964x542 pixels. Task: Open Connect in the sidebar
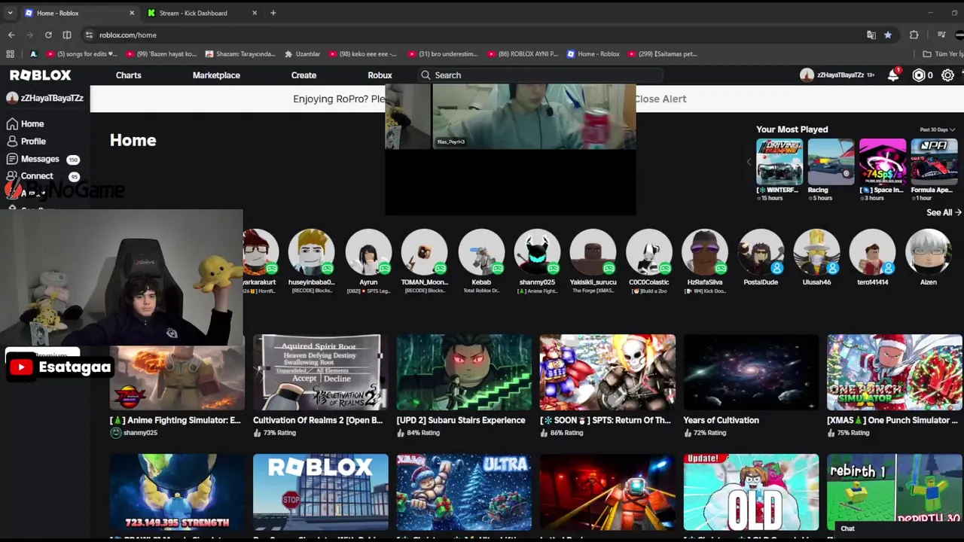pyautogui.click(x=37, y=176)
